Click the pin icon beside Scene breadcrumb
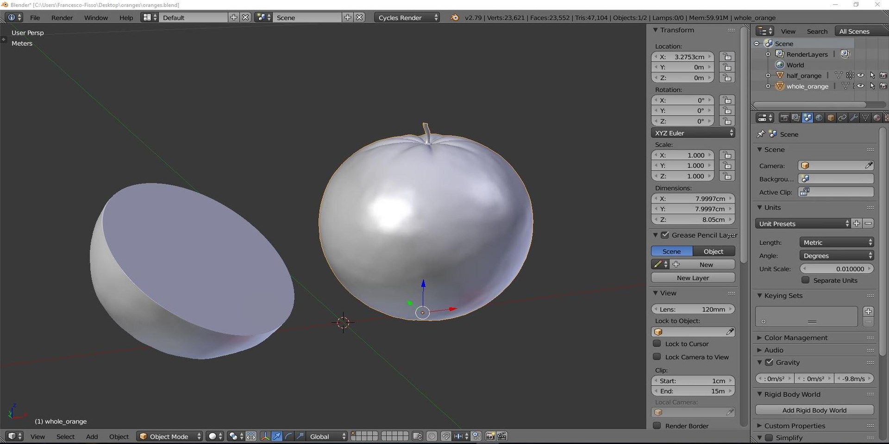 click(x=760, y=134)
